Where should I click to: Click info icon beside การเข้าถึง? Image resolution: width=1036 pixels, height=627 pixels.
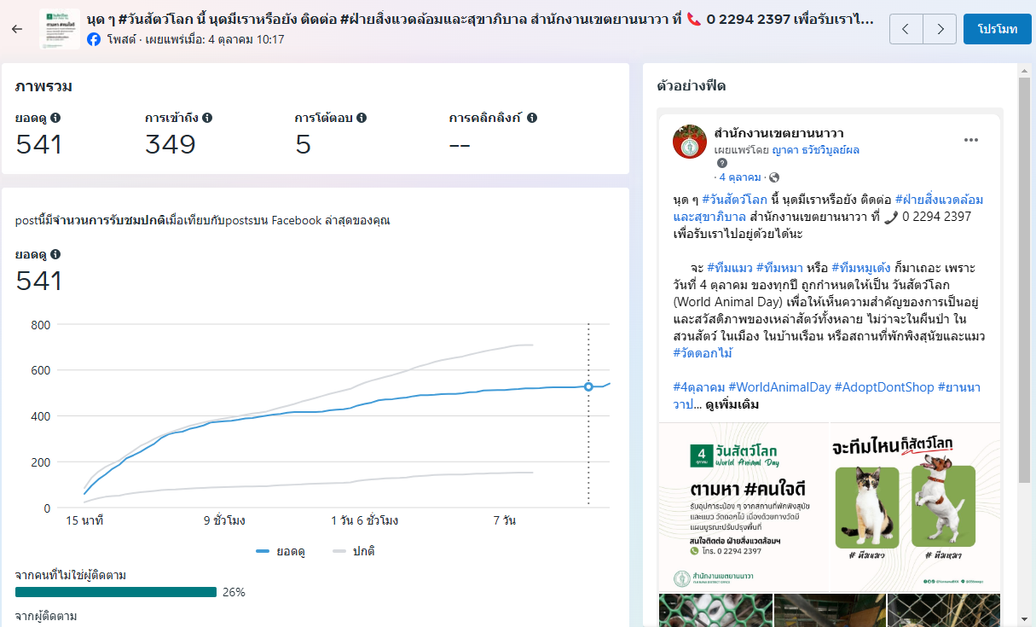pyautogui.click(x=207, y=118)
